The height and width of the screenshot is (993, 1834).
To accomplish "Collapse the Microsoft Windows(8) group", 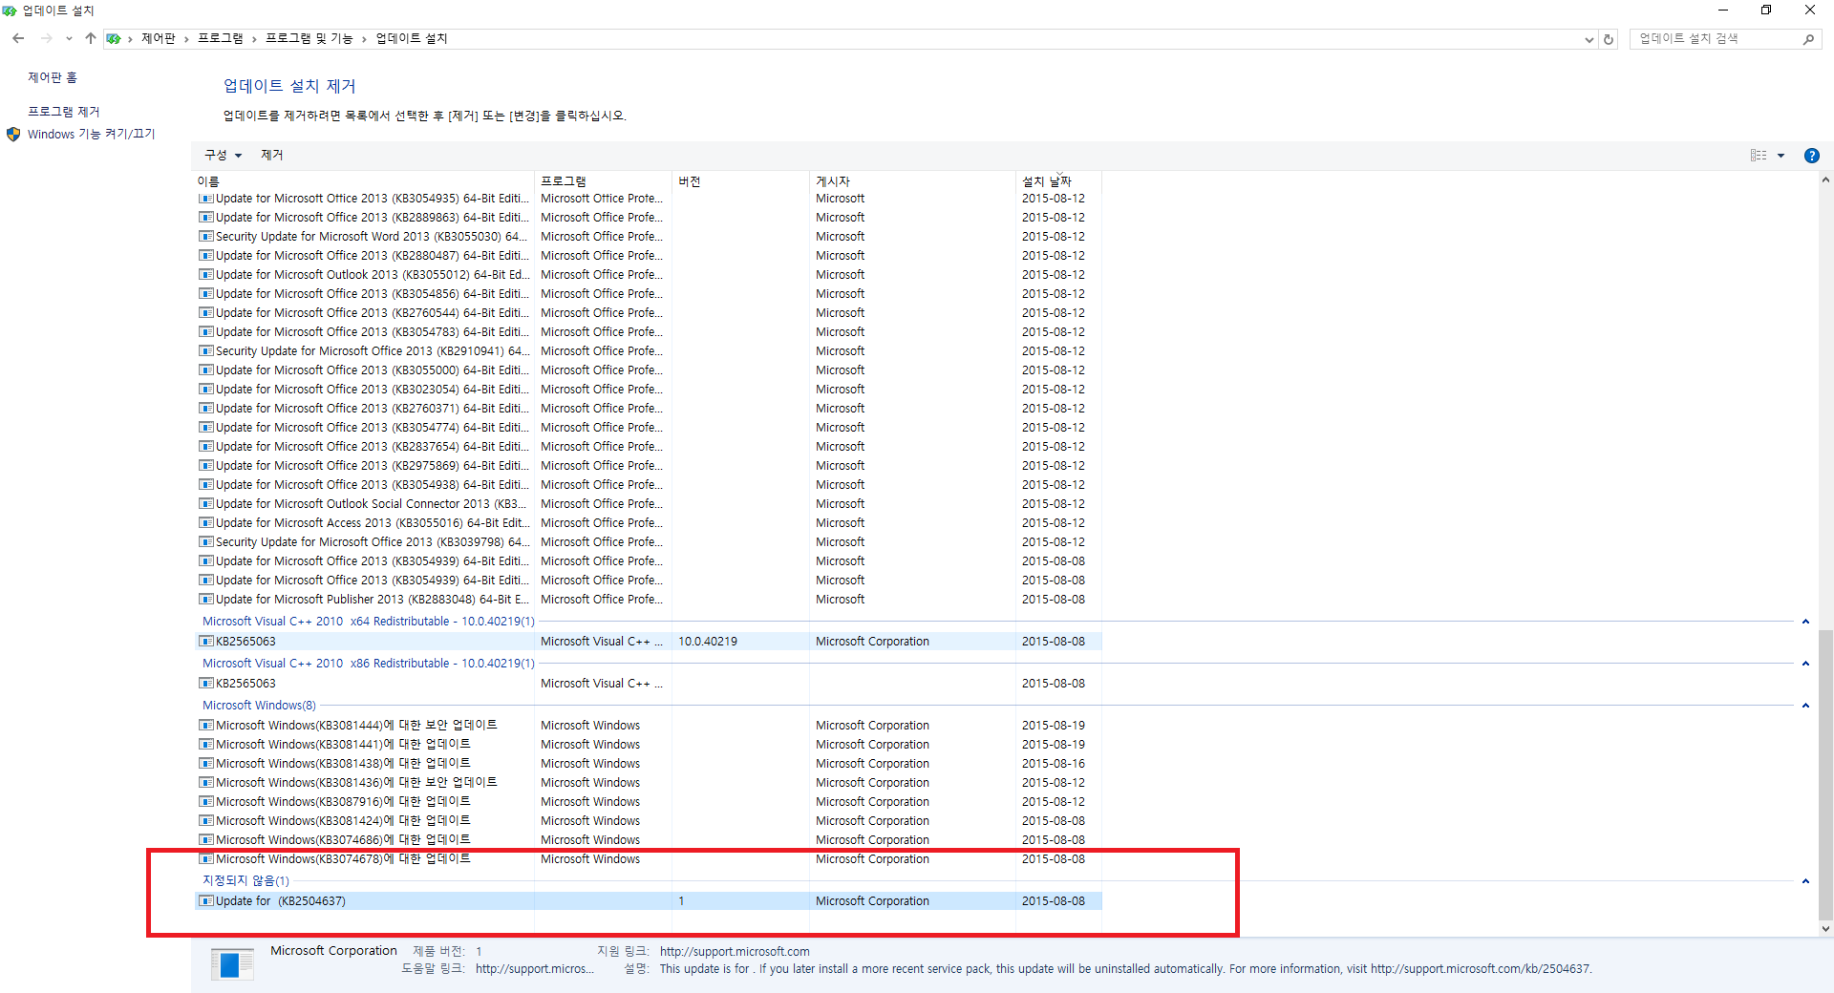I will (1805, 706).
